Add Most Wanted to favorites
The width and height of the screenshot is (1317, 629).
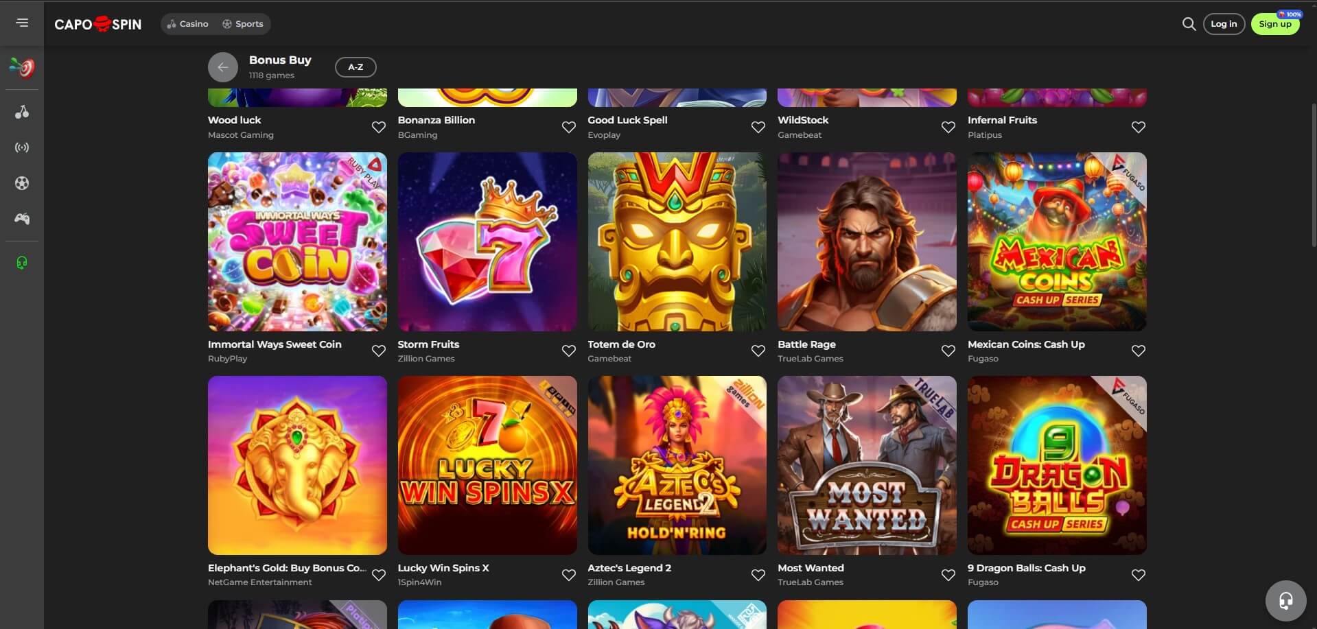pos(948,575)
